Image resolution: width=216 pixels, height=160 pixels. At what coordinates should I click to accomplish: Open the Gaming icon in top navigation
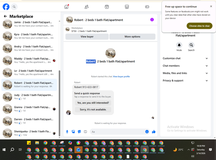(x=147, y=7)
